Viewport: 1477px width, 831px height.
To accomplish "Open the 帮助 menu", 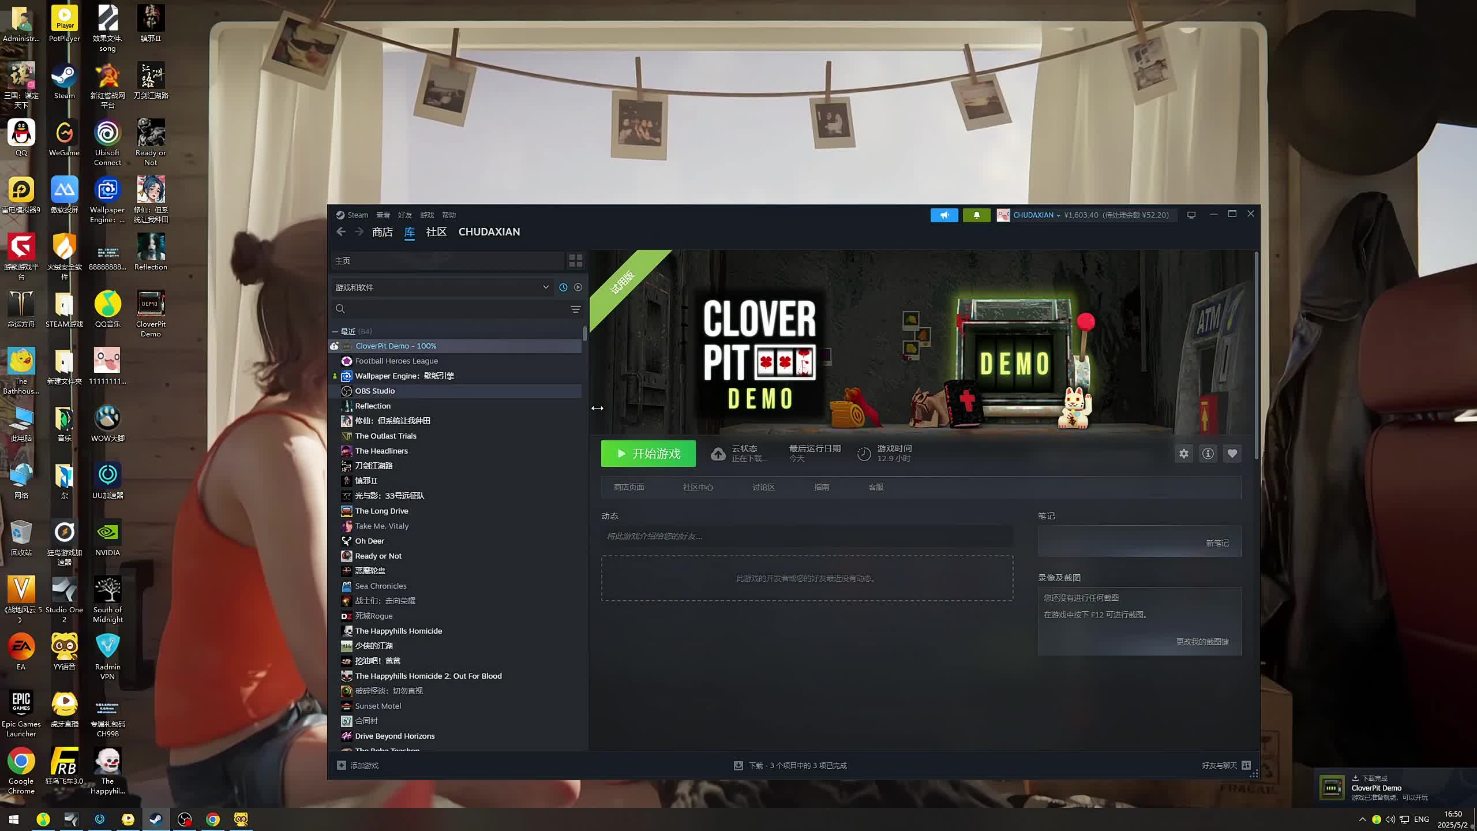I will [449, 215].
